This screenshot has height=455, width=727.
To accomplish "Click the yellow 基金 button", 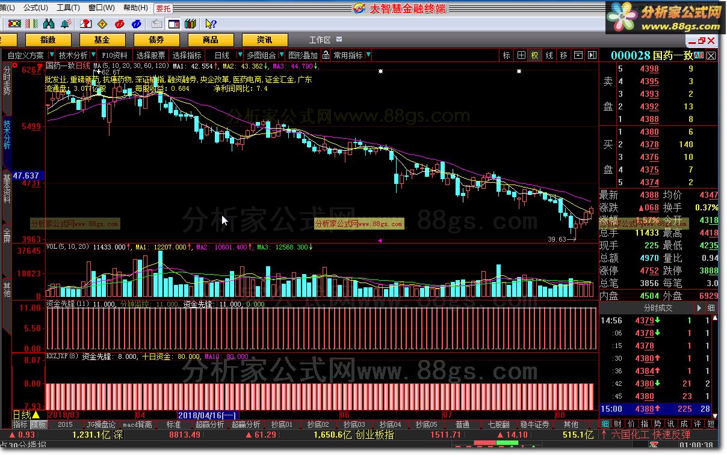I will (x=102, y=40).
